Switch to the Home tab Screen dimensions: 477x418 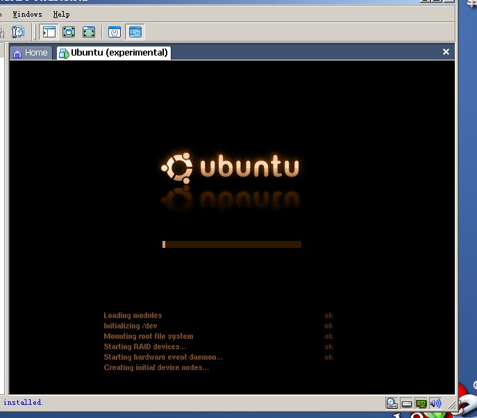tap(31, 53)
